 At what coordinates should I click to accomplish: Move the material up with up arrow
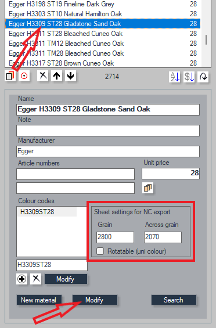pos(57,75)
